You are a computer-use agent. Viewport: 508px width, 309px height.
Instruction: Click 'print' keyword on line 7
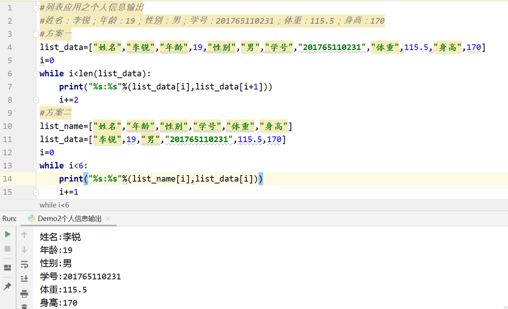pos(71,87)
